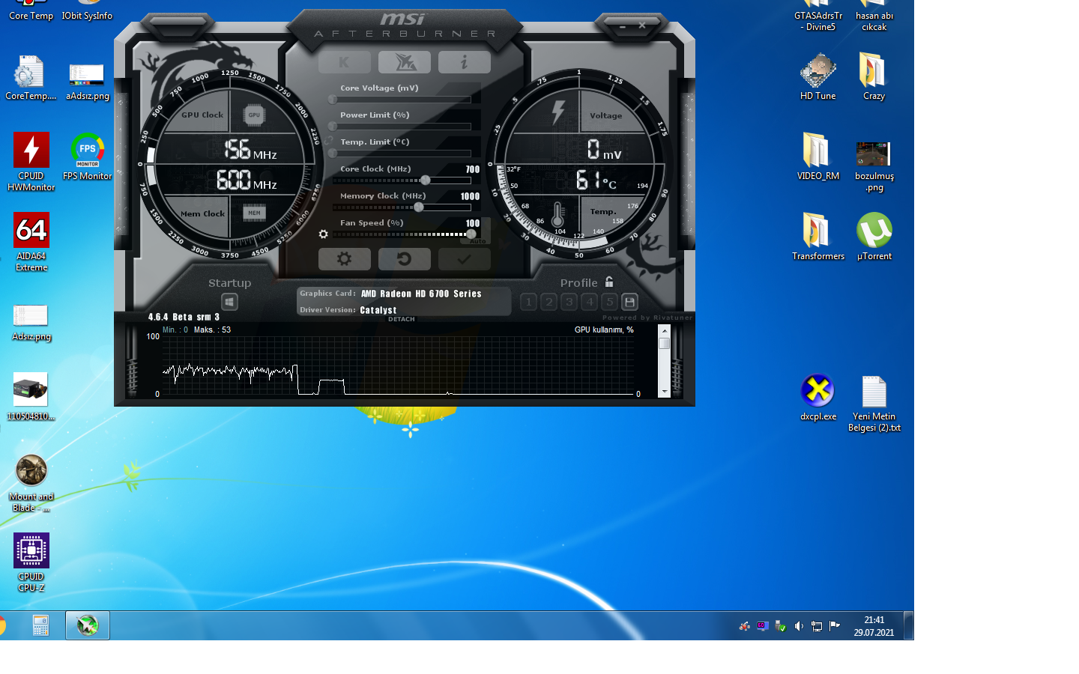Viewport: 1079px width, 674px height.
Task: Select the IObit SysInfo desktop icon
Action: click(x=87, y=11)
